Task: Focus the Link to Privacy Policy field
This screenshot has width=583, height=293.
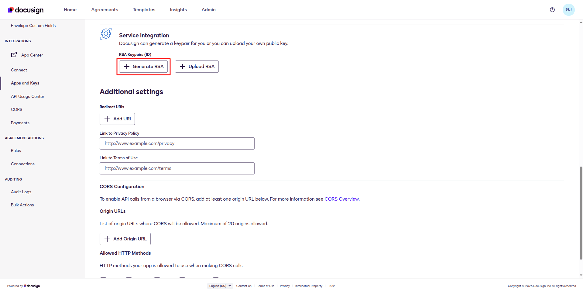Action: pyautogui.click(x=177, y=143)
